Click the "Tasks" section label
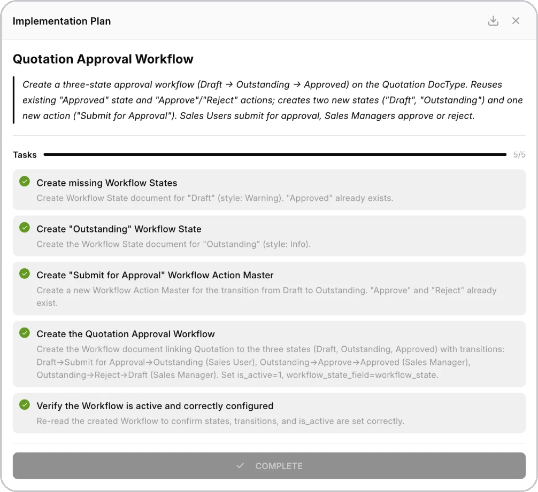 (25, 155)
